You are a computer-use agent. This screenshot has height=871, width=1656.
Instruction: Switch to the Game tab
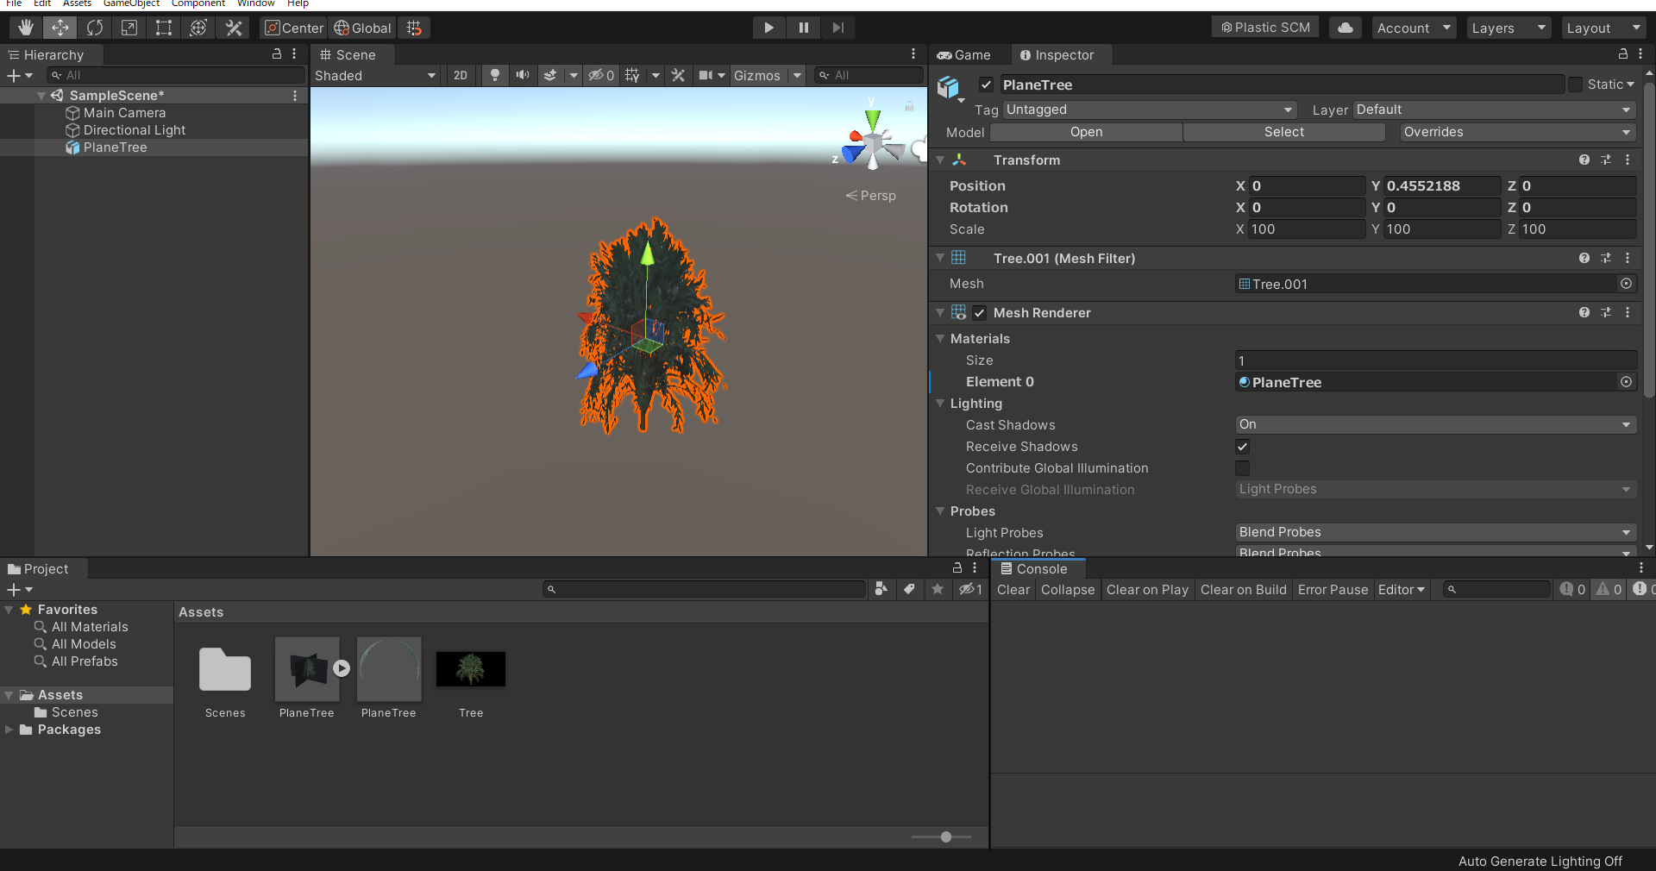click(965, 55)
